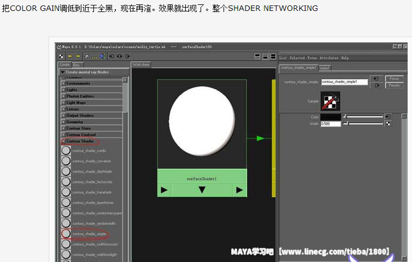Switch to the noise1 tab
Viewport: 412px width, 262px height.
(x=325, y=68)
